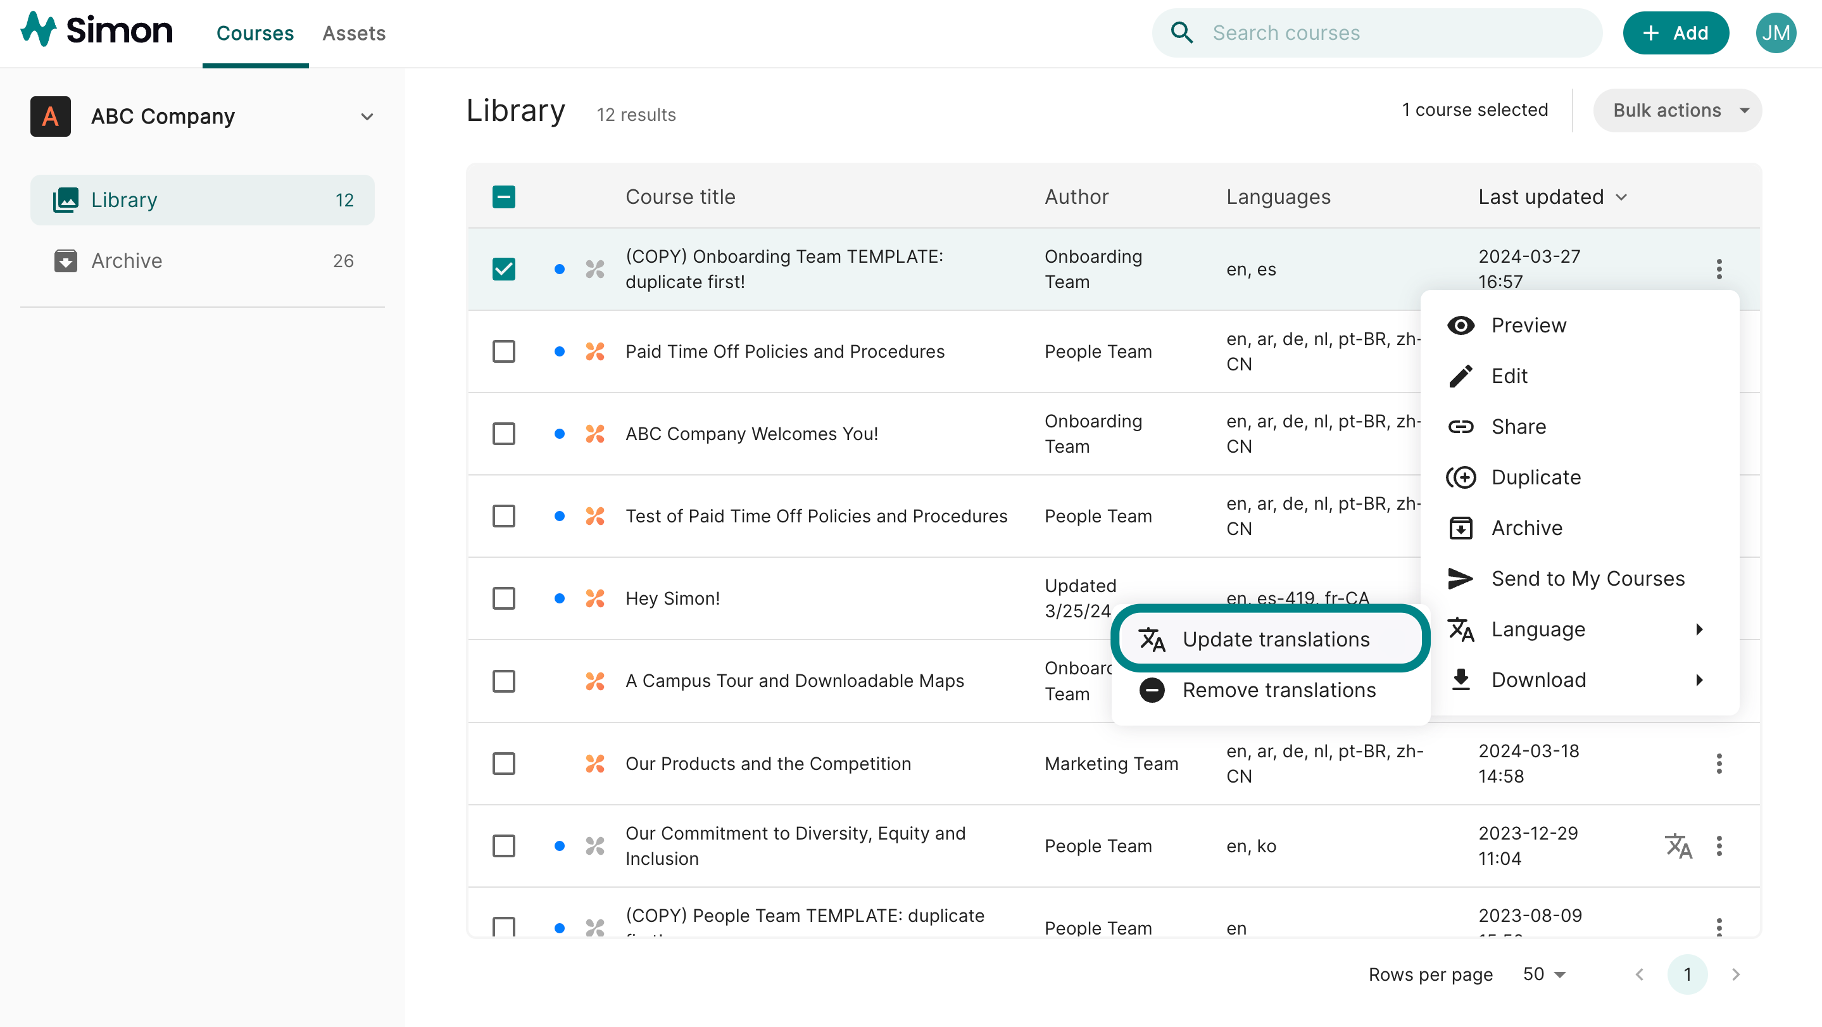Click the search magnifier icon
Viewport: 1822px width, 1027px height.
(x=1182, y=32)
